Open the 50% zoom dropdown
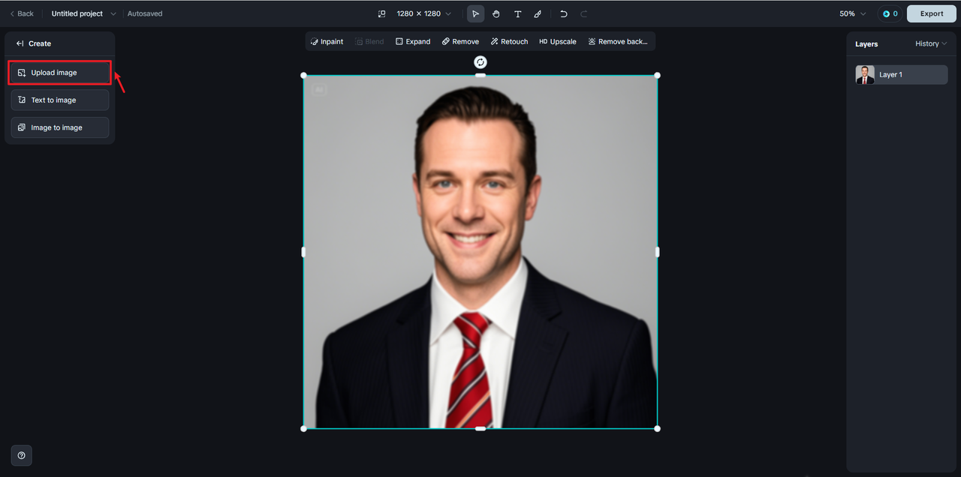The width and height of the screenshot is (961, 477). coord(852,13)
